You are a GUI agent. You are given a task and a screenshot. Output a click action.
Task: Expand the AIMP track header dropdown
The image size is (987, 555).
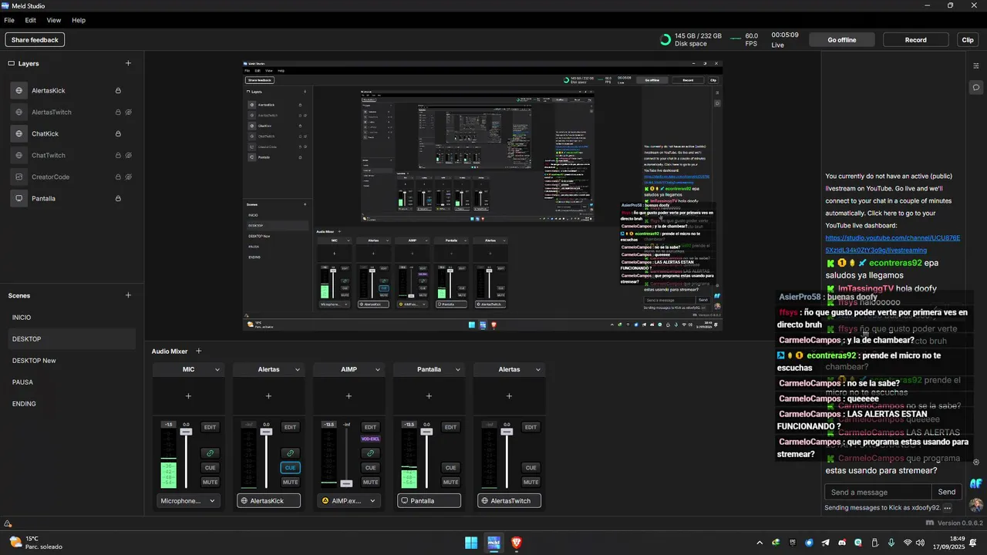click(378, 370)
